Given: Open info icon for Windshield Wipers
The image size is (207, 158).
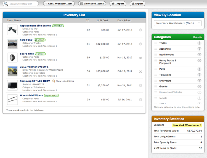Looking at the screenshot, I should point(140,100).
